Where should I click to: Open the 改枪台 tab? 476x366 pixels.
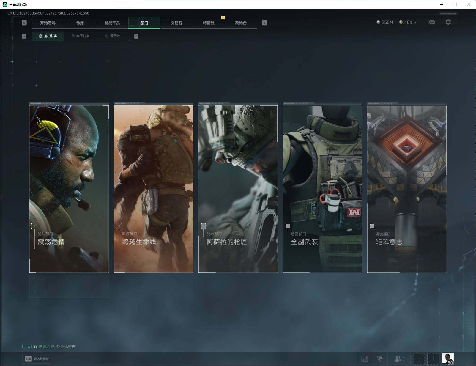click(x=241, y=23)
